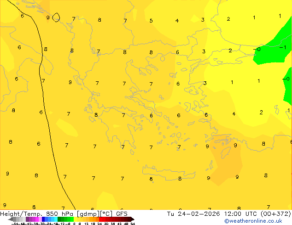Pick the green segment of temperature scale

click(x=65, y=219)
